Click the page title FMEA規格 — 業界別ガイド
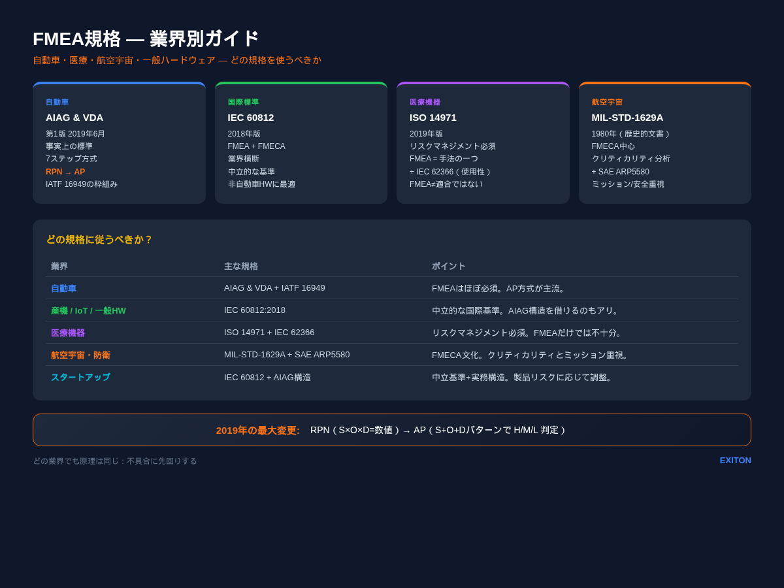Viewport: 784px width, 588px height. coord(146,39)
